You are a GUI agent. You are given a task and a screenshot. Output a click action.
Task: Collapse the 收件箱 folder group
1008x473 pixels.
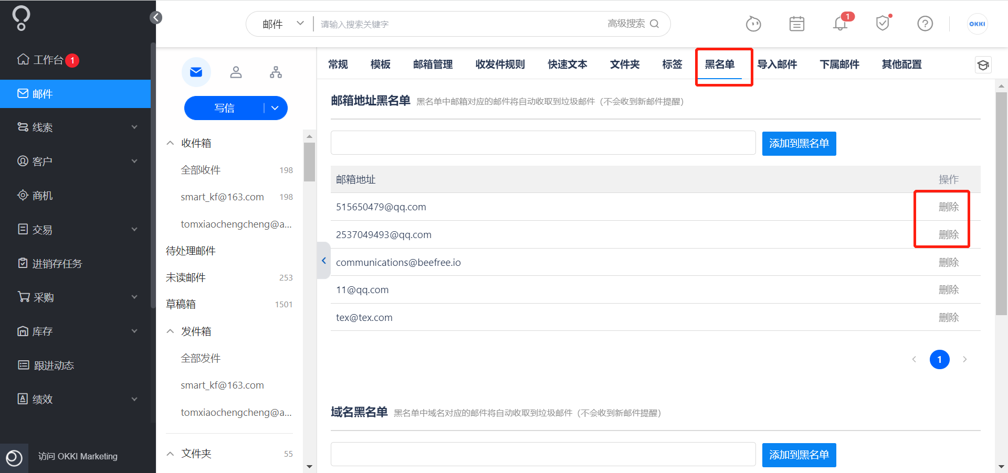(x=170, y=143)
